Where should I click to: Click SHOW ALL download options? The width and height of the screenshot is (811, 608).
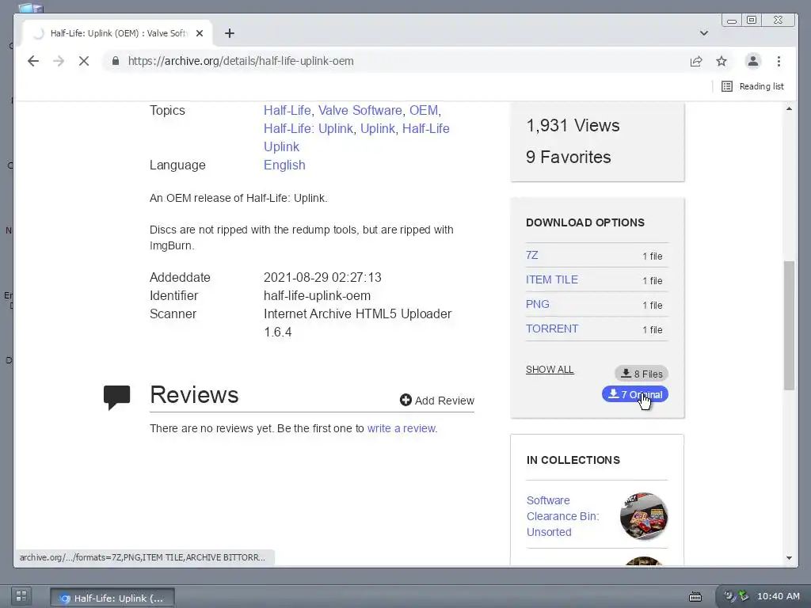(x=550, y=370)
